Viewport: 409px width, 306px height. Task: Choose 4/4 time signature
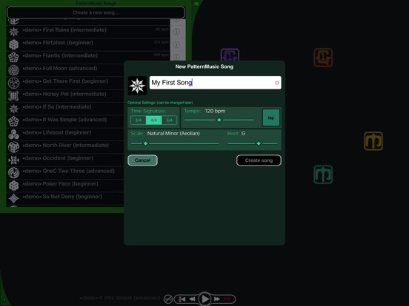(x=153, y=120)
